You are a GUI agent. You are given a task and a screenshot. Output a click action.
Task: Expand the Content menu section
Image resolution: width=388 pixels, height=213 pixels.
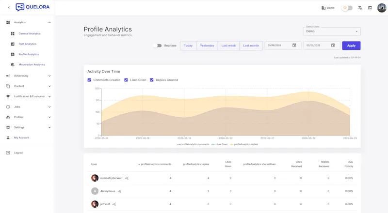(x=49, y=86)
